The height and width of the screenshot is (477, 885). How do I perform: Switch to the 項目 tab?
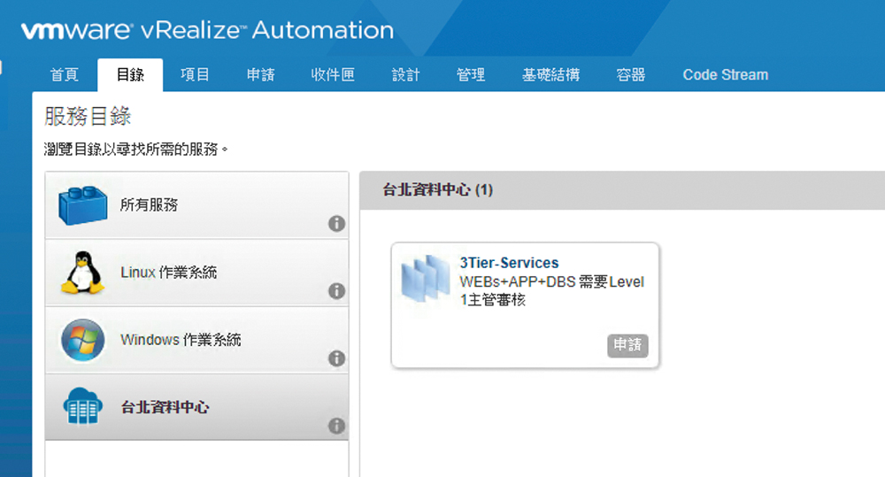[x=195, y=75]
